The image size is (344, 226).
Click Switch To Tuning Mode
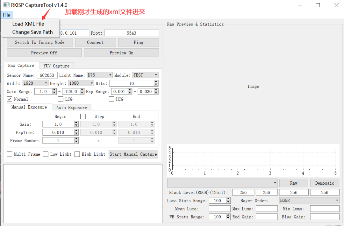tap(39, 42)
